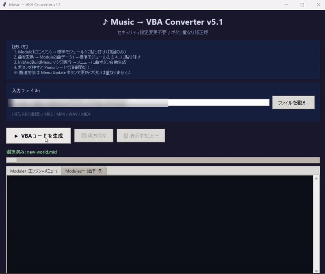Click the 両方保存 save button
The height and width of the screenshot is (274, 325).
point(94,136)
